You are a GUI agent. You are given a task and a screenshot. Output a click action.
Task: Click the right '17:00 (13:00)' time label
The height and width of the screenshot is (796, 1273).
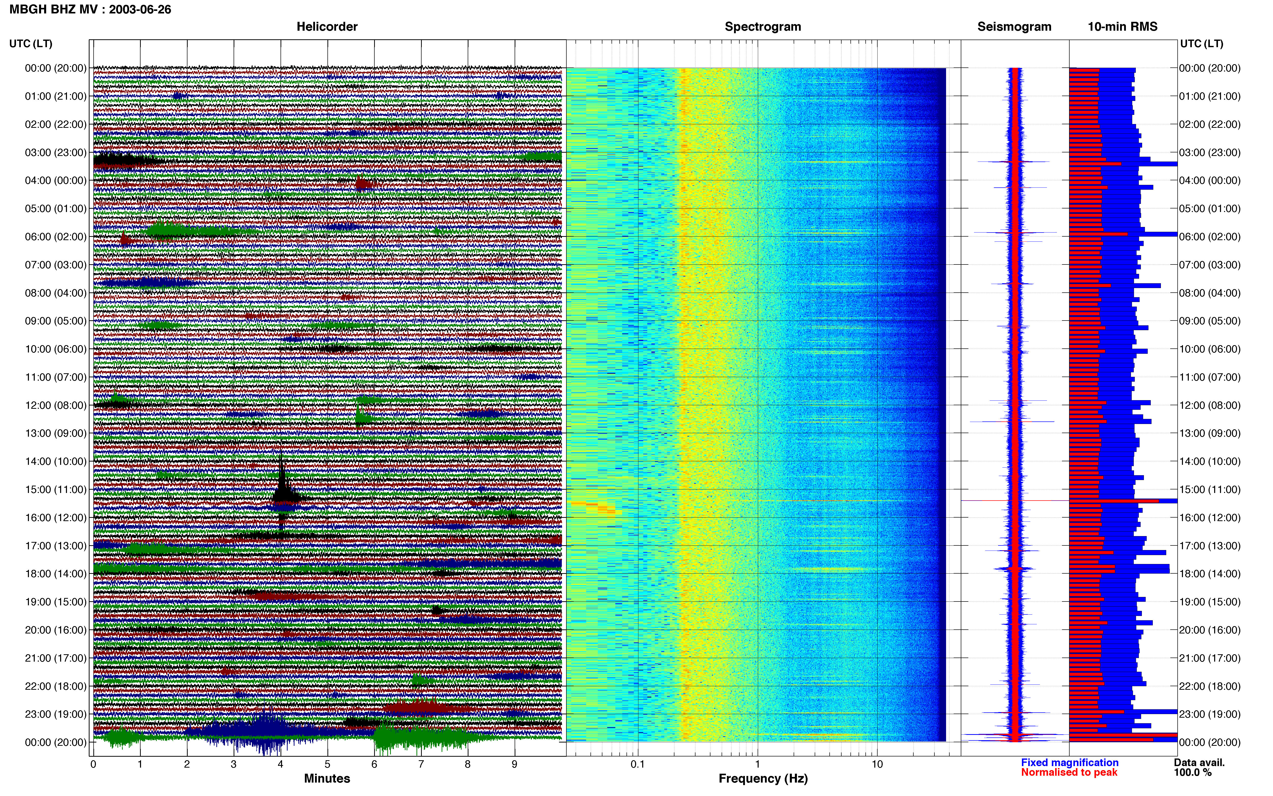click(1210, 546)
